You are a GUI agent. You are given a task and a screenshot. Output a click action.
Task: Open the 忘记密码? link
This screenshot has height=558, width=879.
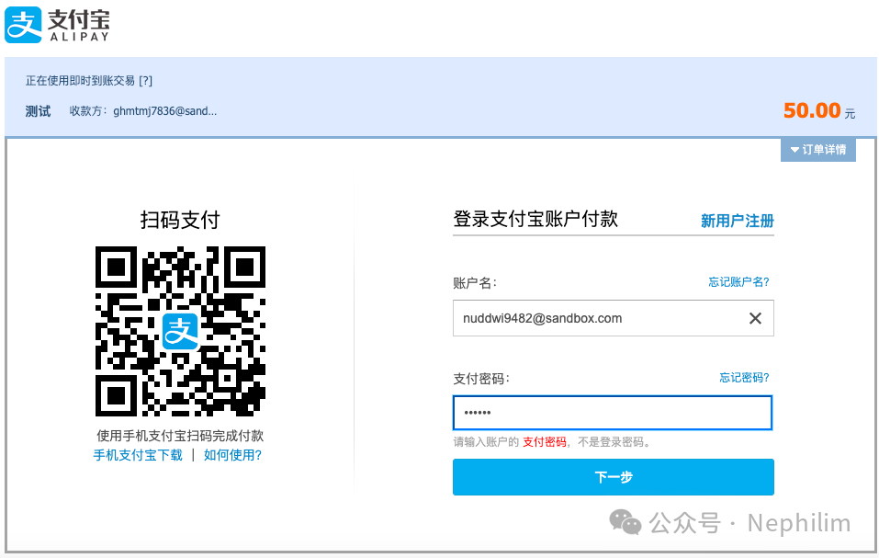pos(745,378)
